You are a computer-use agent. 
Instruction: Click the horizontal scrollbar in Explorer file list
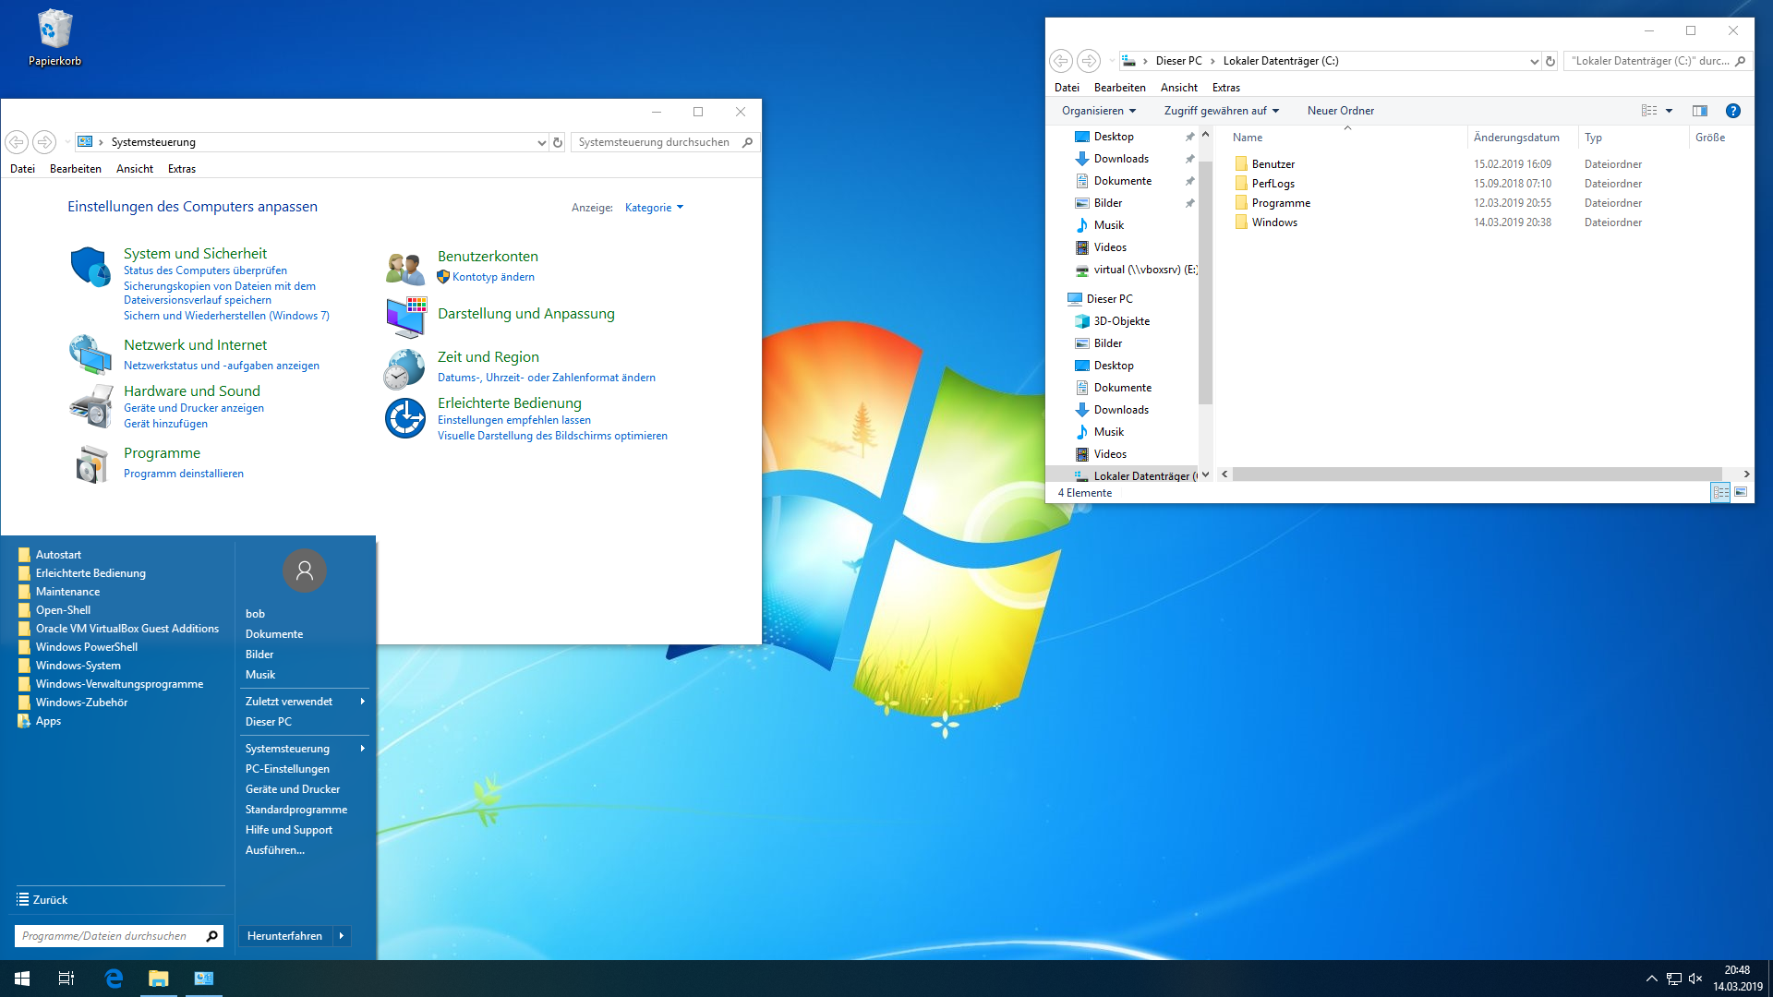pos(1477,474)
